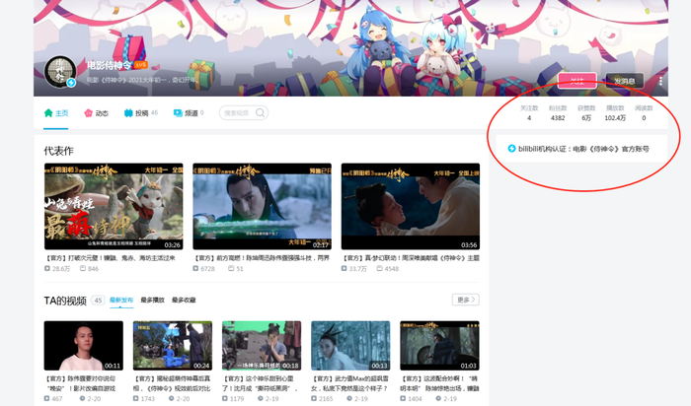Expand video list with 更多 button
Image resolution: width=691 pixels, height=406 pixels.
[465, 300]
